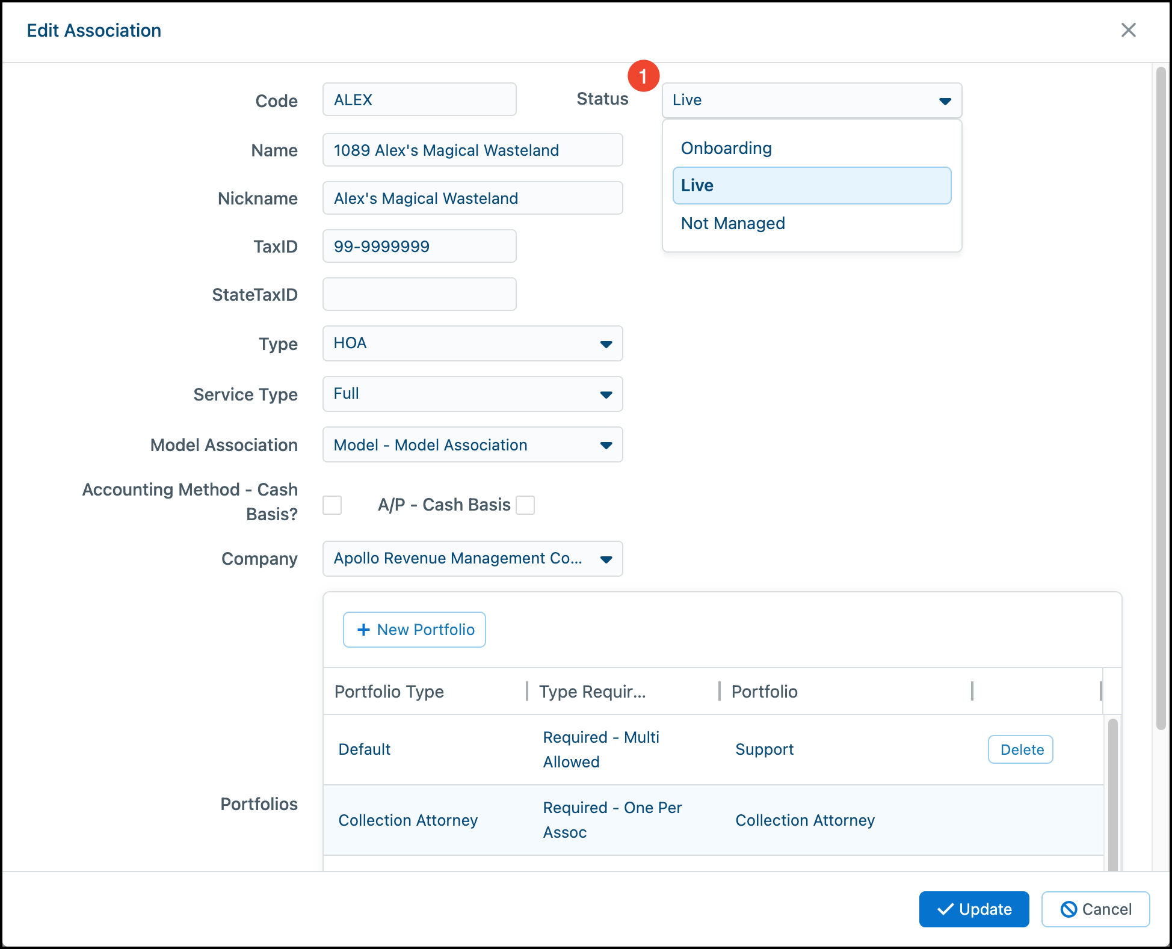Click the Code input field

(419, 100)
